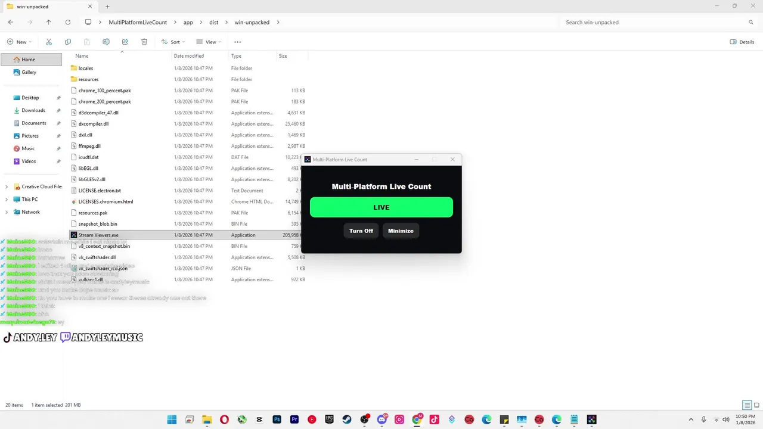The image size is (763, 429).
Task: Launch Photoshop from the taskbar
Action: point(277,419)
